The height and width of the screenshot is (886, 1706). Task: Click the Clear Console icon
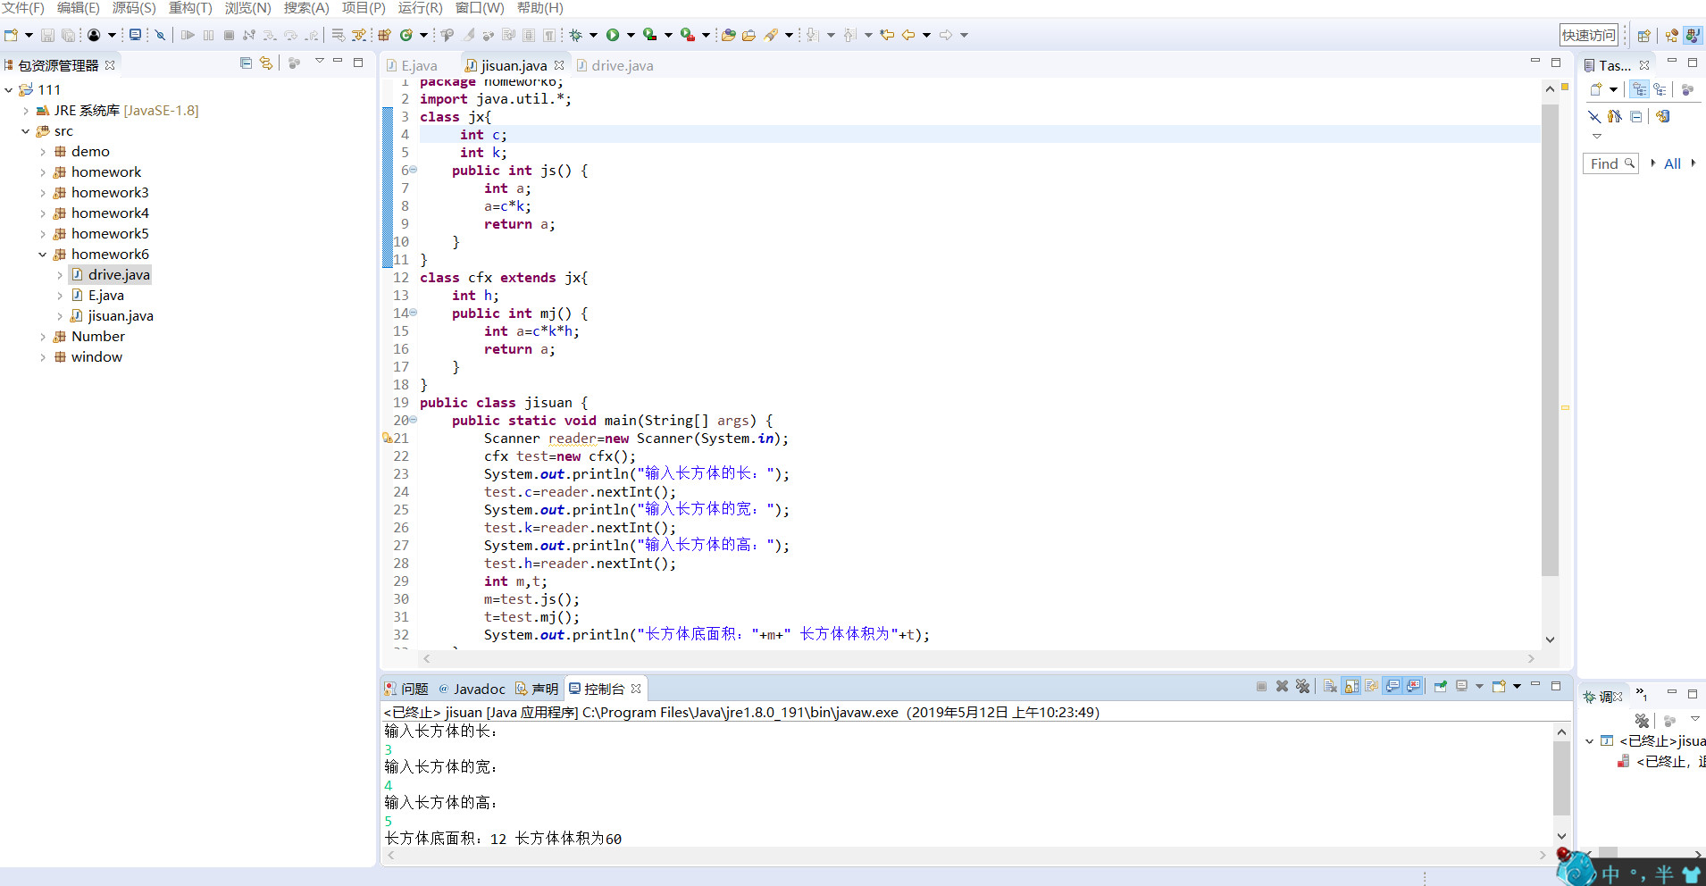click(1330, 686)
